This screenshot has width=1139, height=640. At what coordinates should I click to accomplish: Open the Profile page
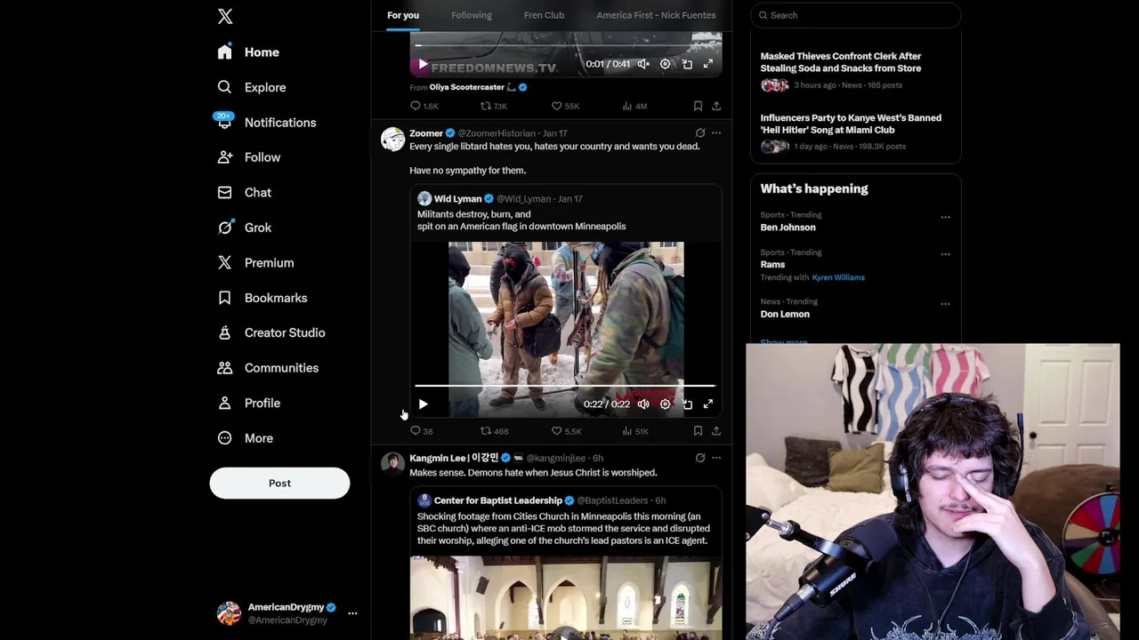tap(249, 403)
